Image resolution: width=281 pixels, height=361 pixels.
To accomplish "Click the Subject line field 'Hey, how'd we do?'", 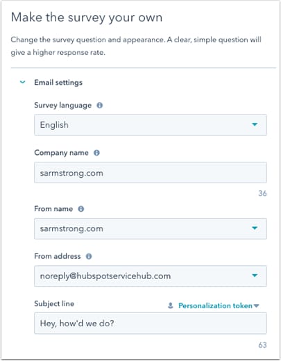I will pos(151,324).
